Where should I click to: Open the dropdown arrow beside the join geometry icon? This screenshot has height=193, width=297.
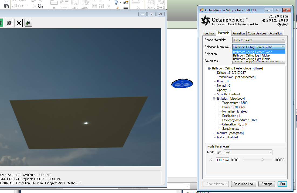pyautogui.click(x=45, y=6)
